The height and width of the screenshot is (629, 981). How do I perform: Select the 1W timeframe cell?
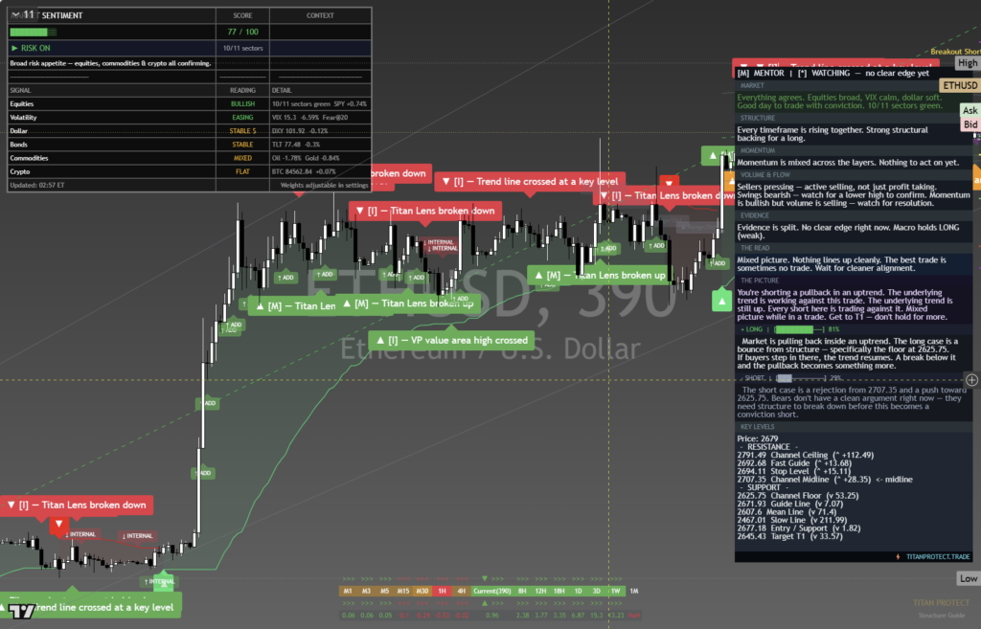click(x=616, y=591)
